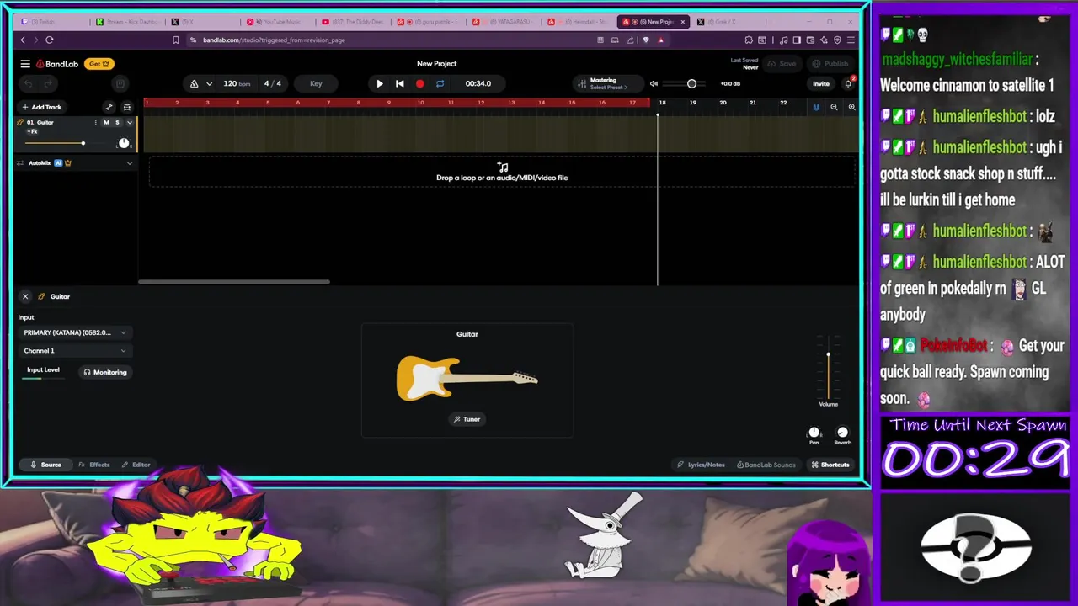Toggle the metronome
The height and width of the screenshot is (606, 1078).
(195, 83)
